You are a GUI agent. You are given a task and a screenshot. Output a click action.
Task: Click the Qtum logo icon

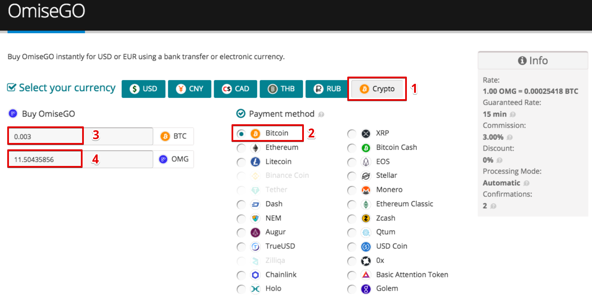tap(366, 233)
